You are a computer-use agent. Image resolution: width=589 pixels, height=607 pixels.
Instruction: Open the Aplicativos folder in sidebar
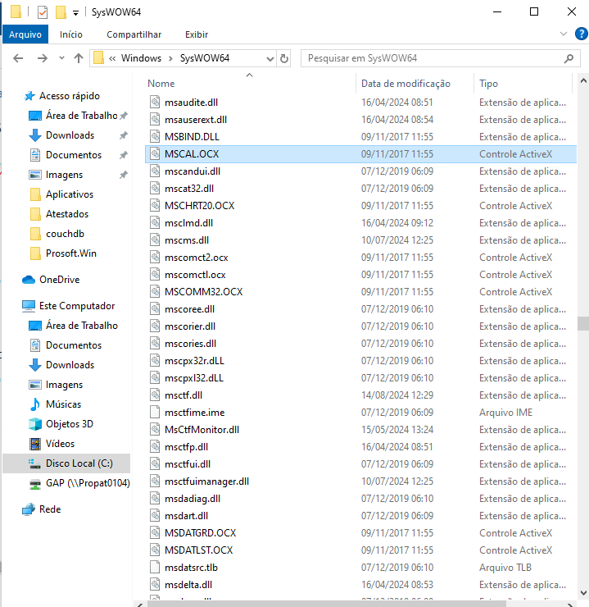pos(70,194)
